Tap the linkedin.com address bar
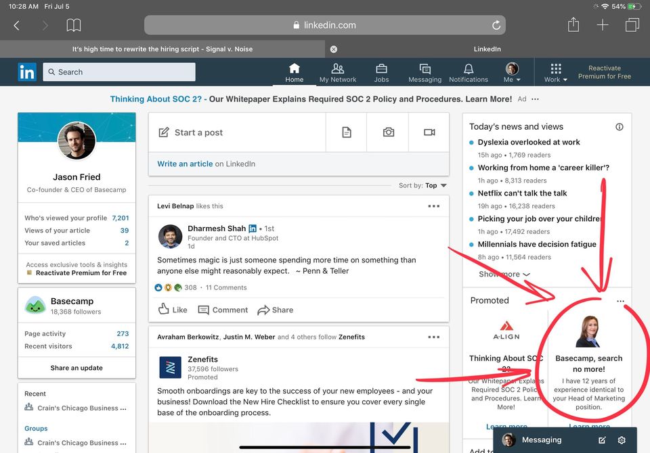Screen dimensions: 650x453 324,25
